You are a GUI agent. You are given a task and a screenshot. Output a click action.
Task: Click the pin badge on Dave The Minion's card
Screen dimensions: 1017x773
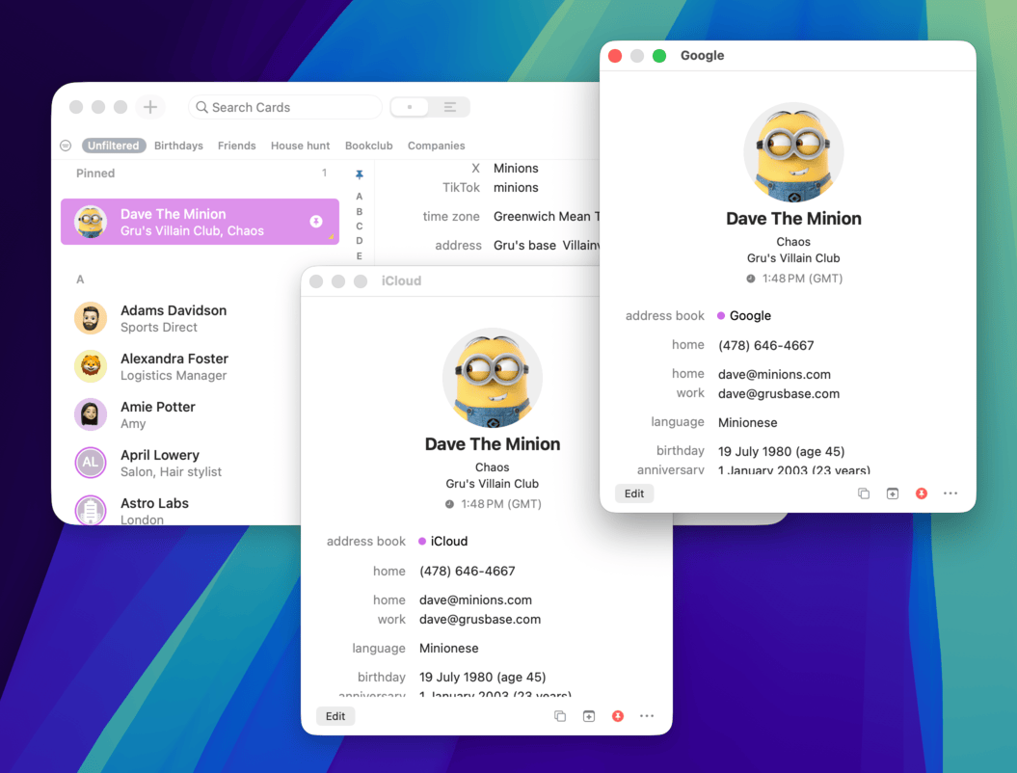[316, 221]
